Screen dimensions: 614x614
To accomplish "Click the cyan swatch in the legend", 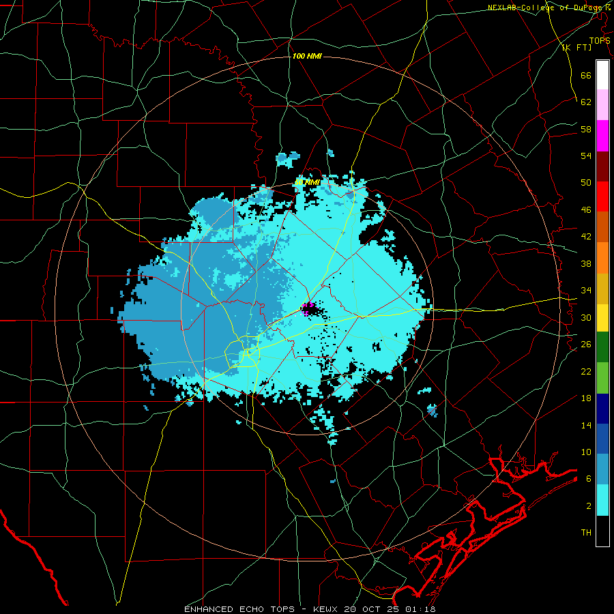I will pos(602,500).
